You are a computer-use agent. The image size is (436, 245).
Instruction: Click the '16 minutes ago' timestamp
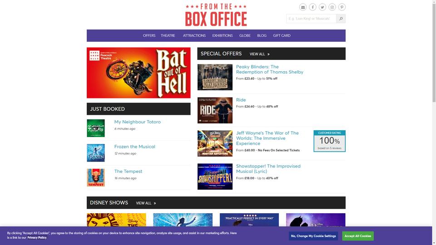(125, 178)
